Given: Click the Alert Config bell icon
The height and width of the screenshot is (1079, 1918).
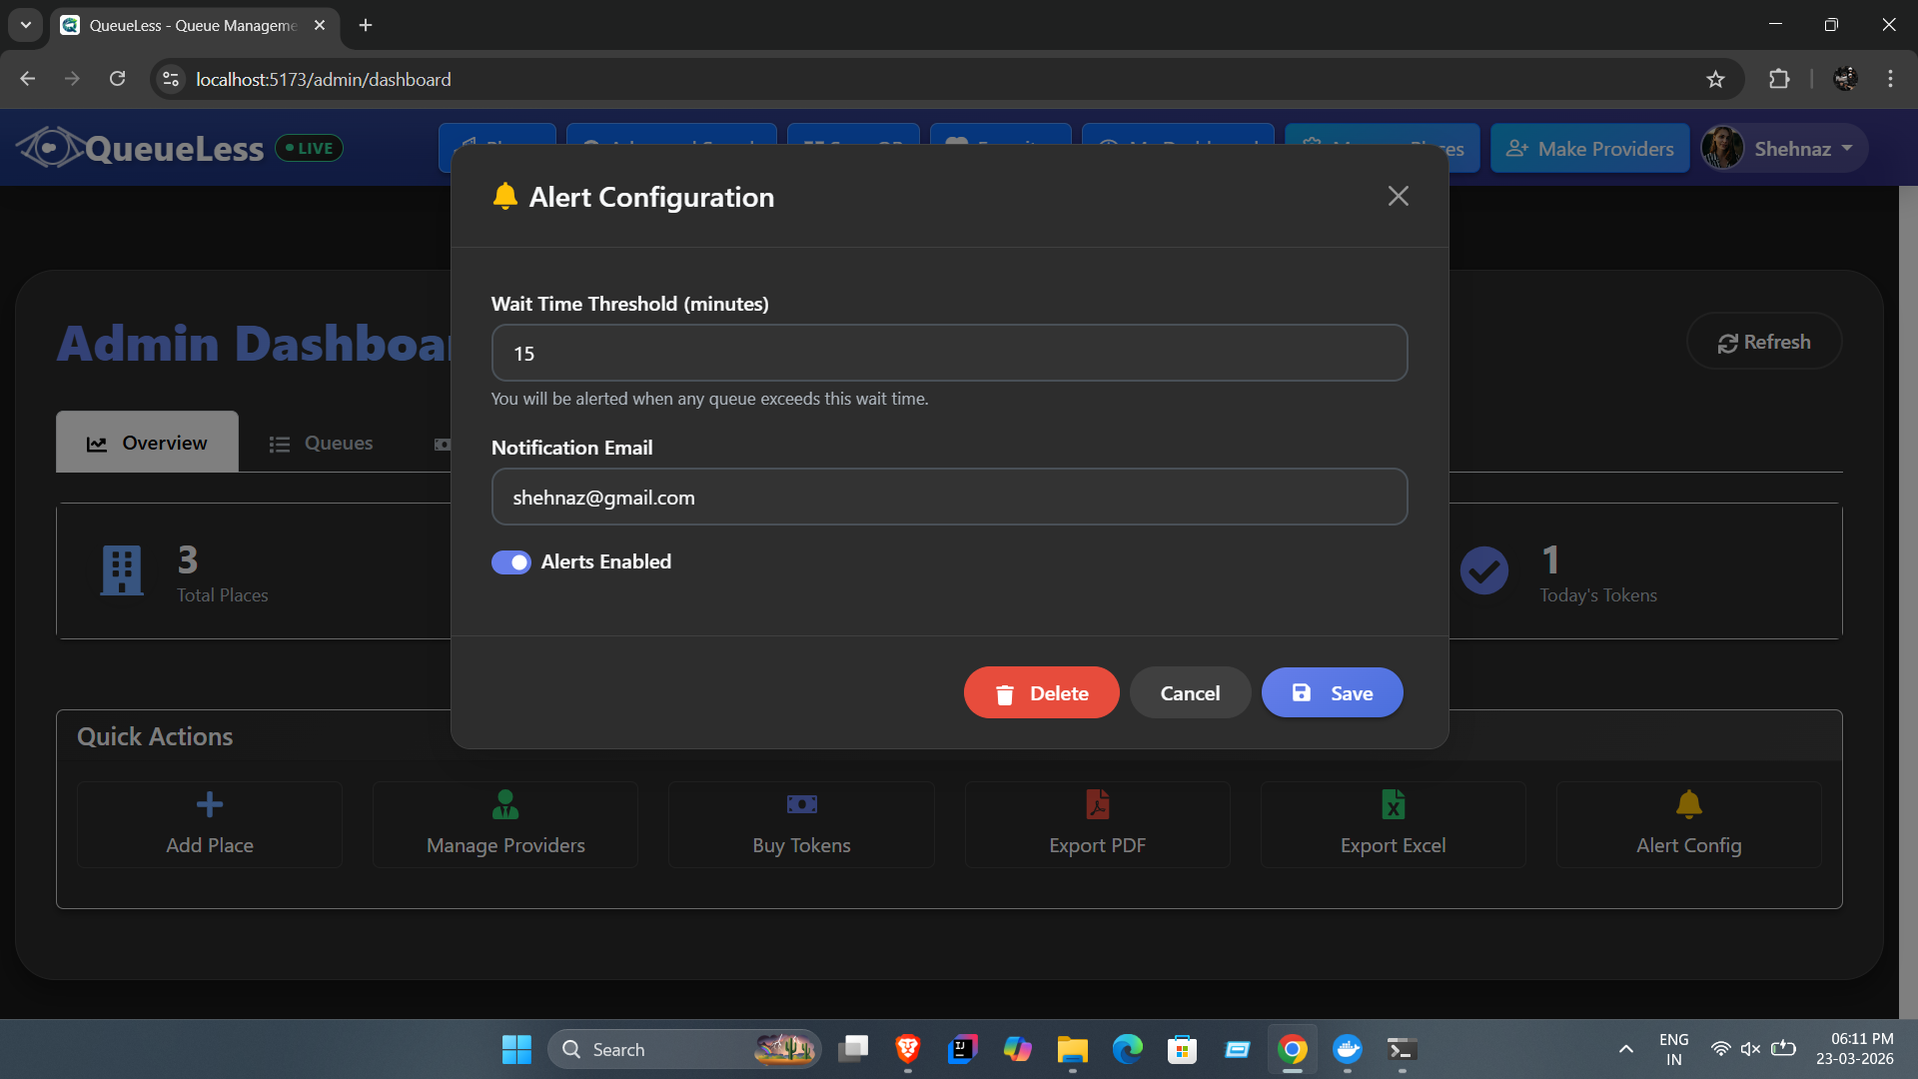Looking at the screenshot, I should [x=1688, y=804].
